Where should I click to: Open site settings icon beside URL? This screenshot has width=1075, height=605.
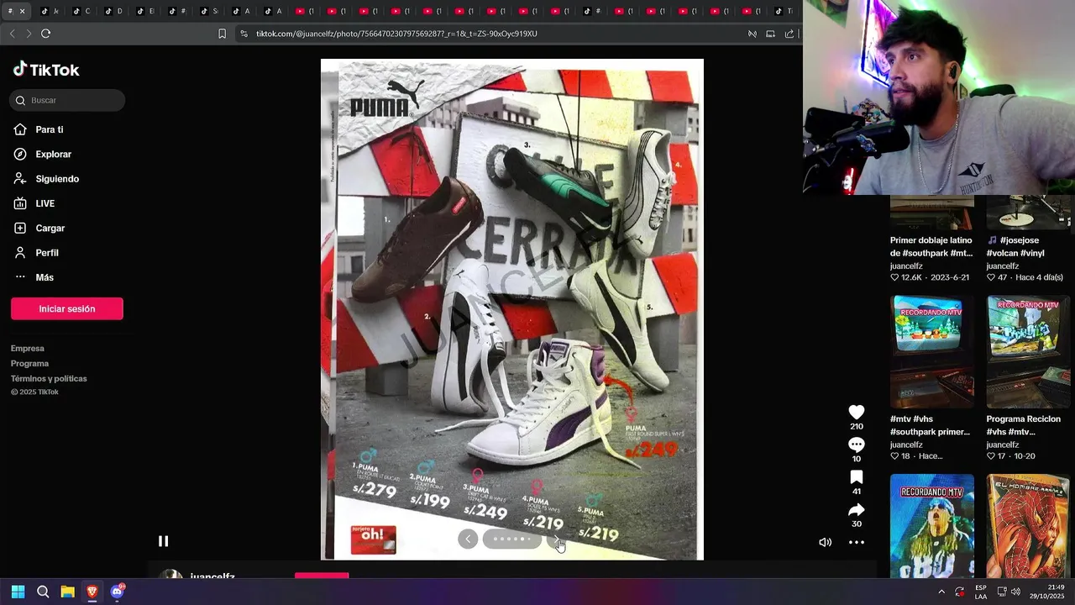coord(244,34)
